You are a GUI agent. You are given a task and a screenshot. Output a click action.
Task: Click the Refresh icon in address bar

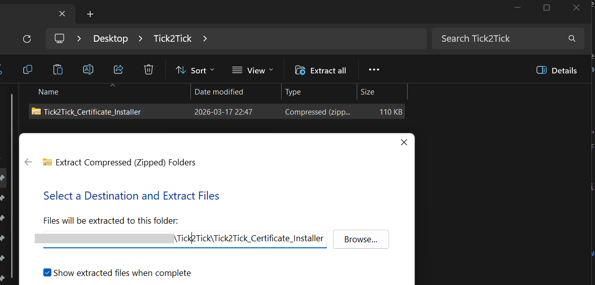pos(27,39)
